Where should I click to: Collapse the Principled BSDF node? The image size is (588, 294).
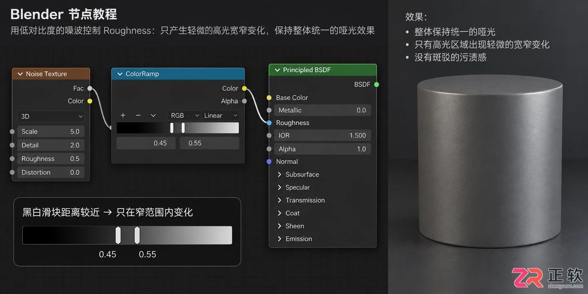tap(277, 70)
